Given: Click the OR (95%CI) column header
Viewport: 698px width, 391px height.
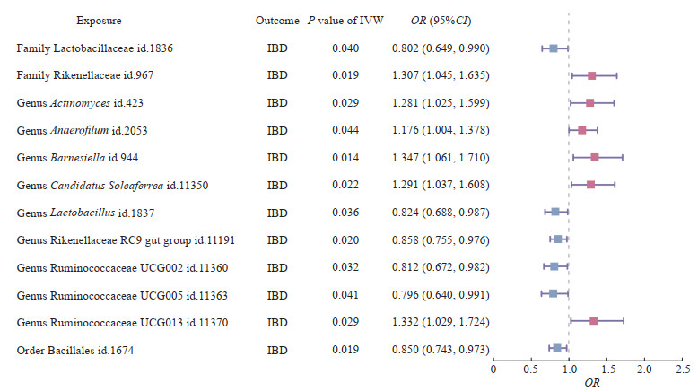Looking at the screenshot, I should (x=440, y=20).
